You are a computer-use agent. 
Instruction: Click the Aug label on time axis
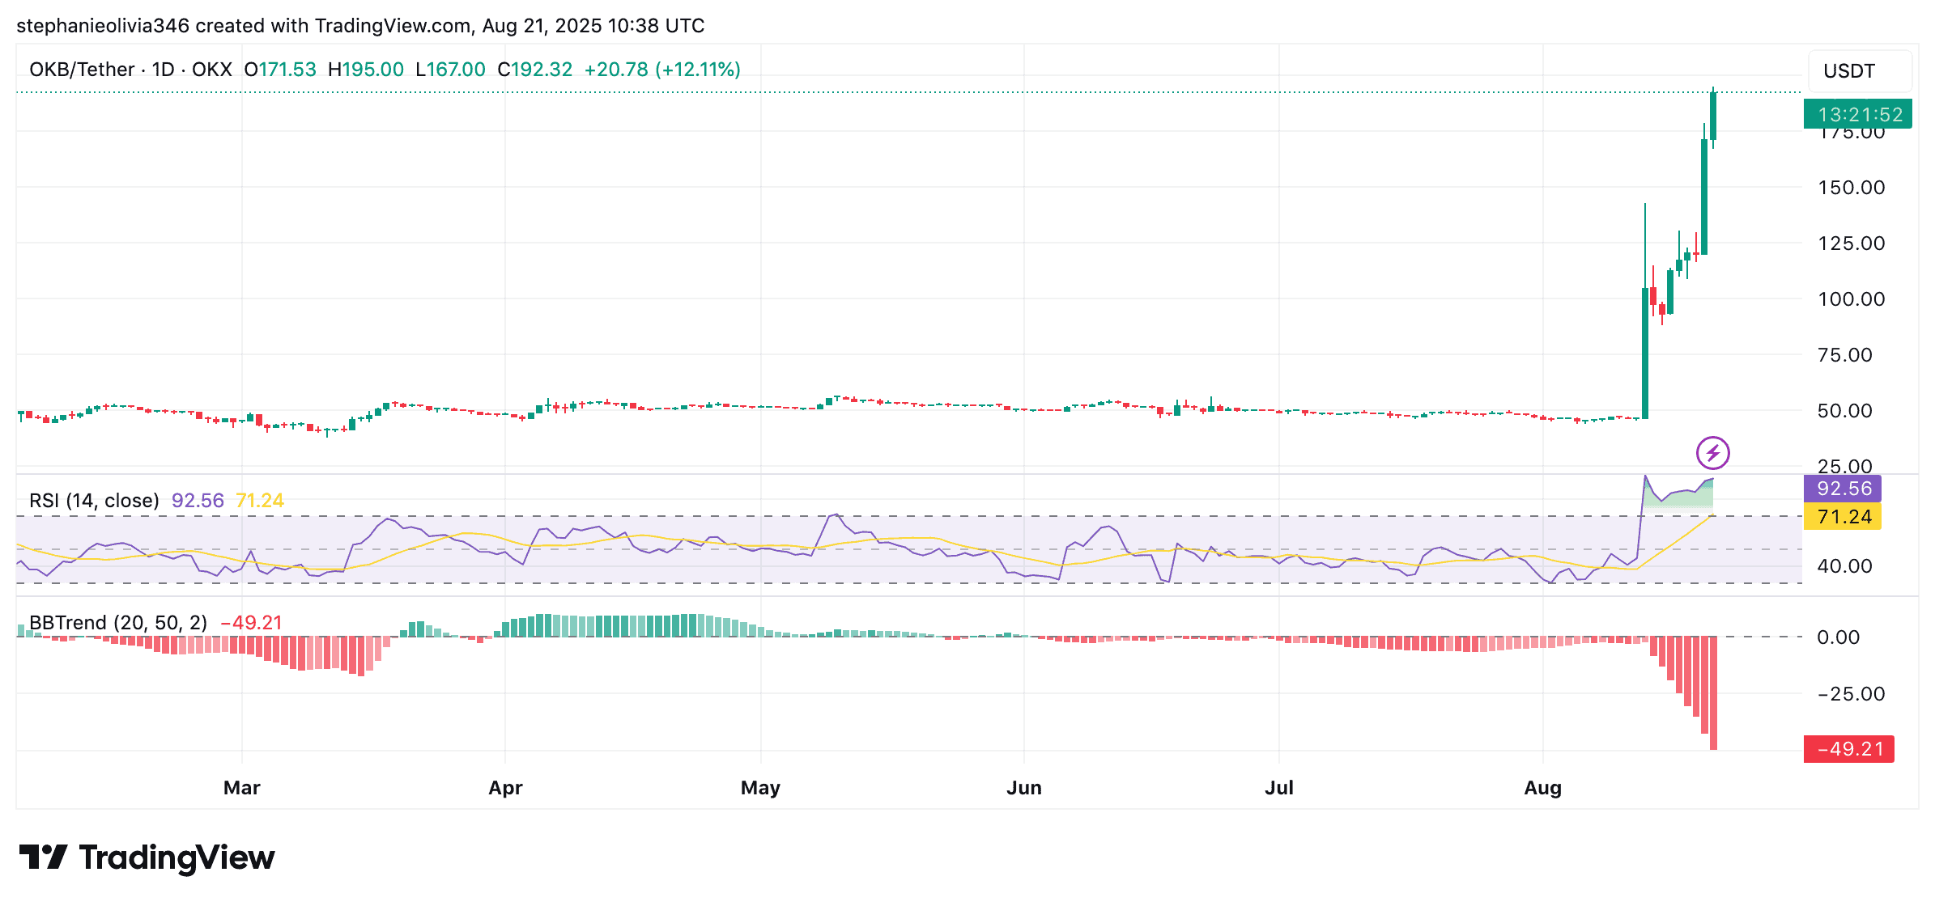[x=1542, y=788]
